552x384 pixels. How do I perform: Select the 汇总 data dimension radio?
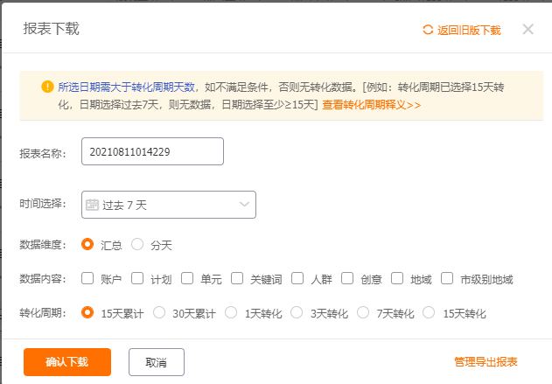pyautogui.click(x=87, y=244)
